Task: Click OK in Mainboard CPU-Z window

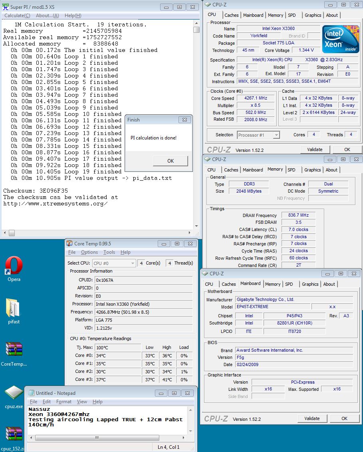Action: (344, 418)
